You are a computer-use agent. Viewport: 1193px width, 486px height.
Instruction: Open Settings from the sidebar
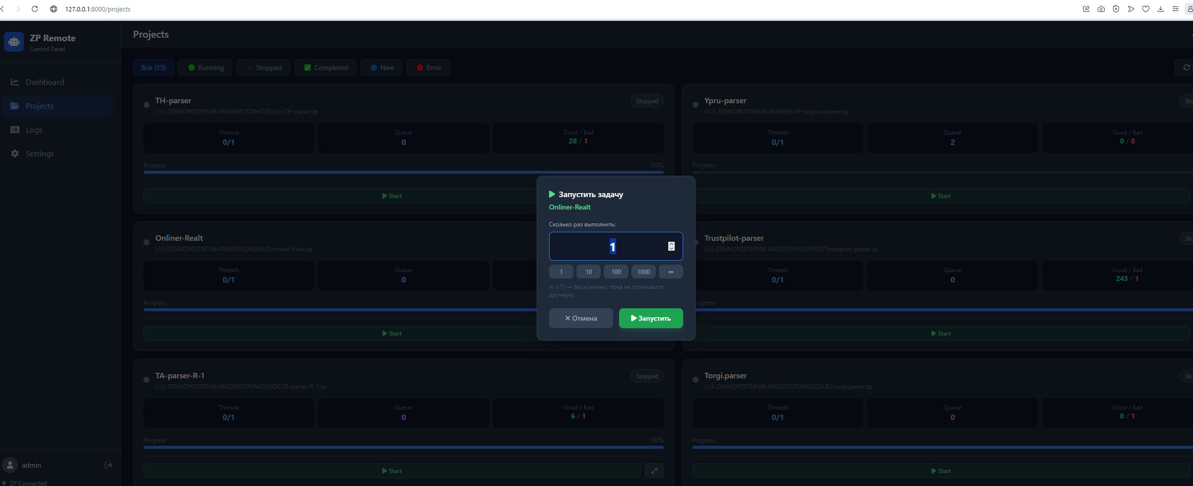[58, 153]
